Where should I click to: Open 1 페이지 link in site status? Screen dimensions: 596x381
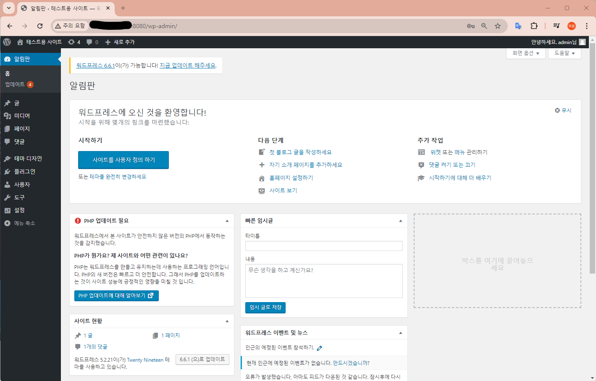(x=171, y=335)
